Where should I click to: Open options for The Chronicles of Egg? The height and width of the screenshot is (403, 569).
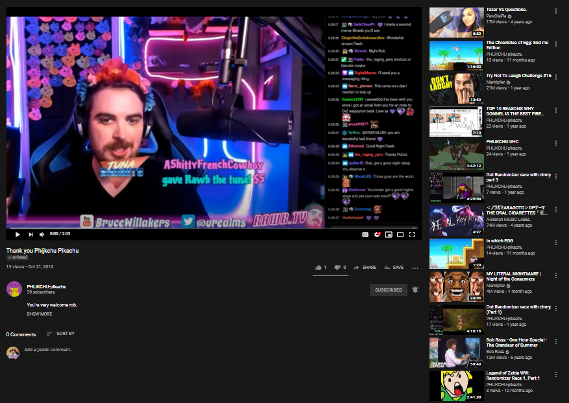555,44
